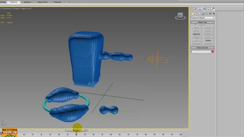The height and width of the screenshot is (137, 244).
Task: Switch to the Selection ribbon tab
Action: tap(27, 2)
